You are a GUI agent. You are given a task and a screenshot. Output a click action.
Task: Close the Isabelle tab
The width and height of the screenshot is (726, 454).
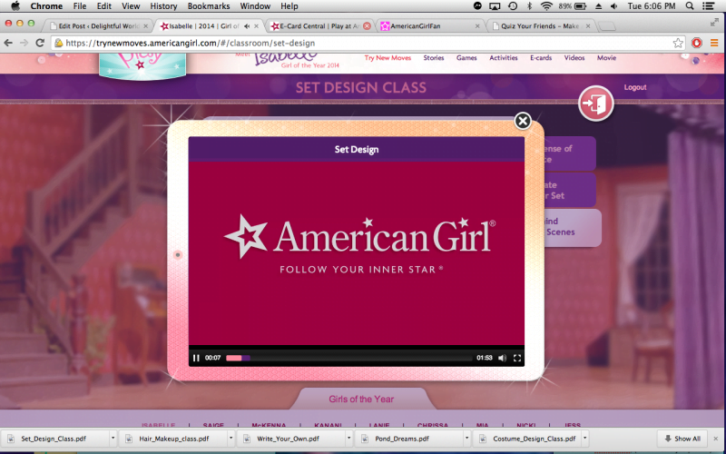click(256, 26)
